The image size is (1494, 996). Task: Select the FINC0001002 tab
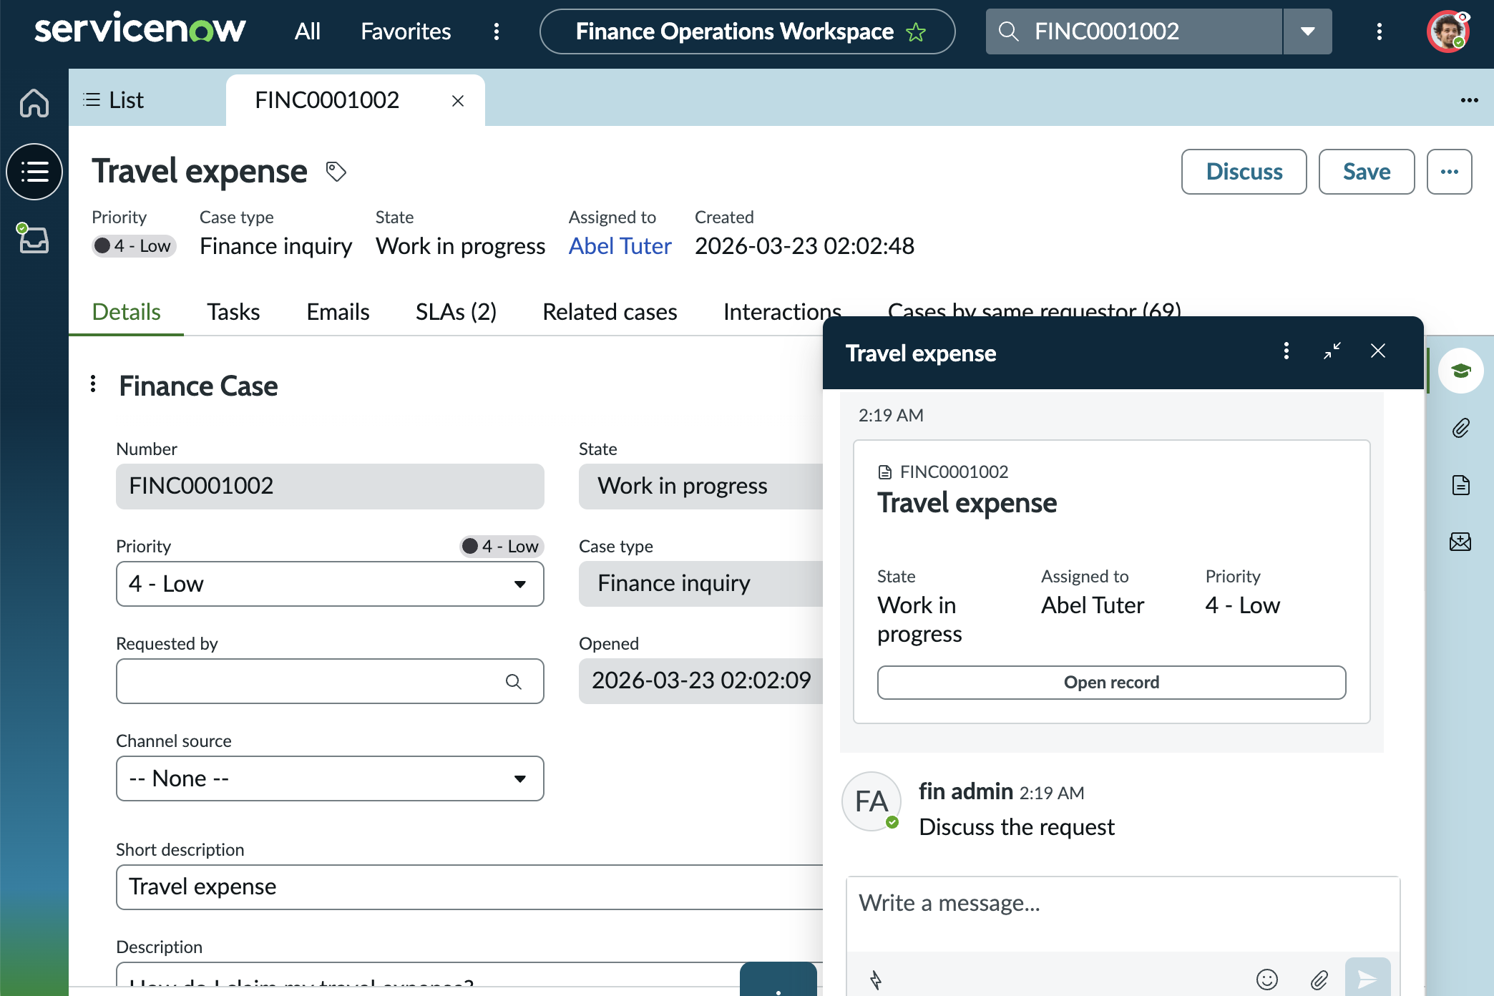pyautogui.click(x=327, y=100)
